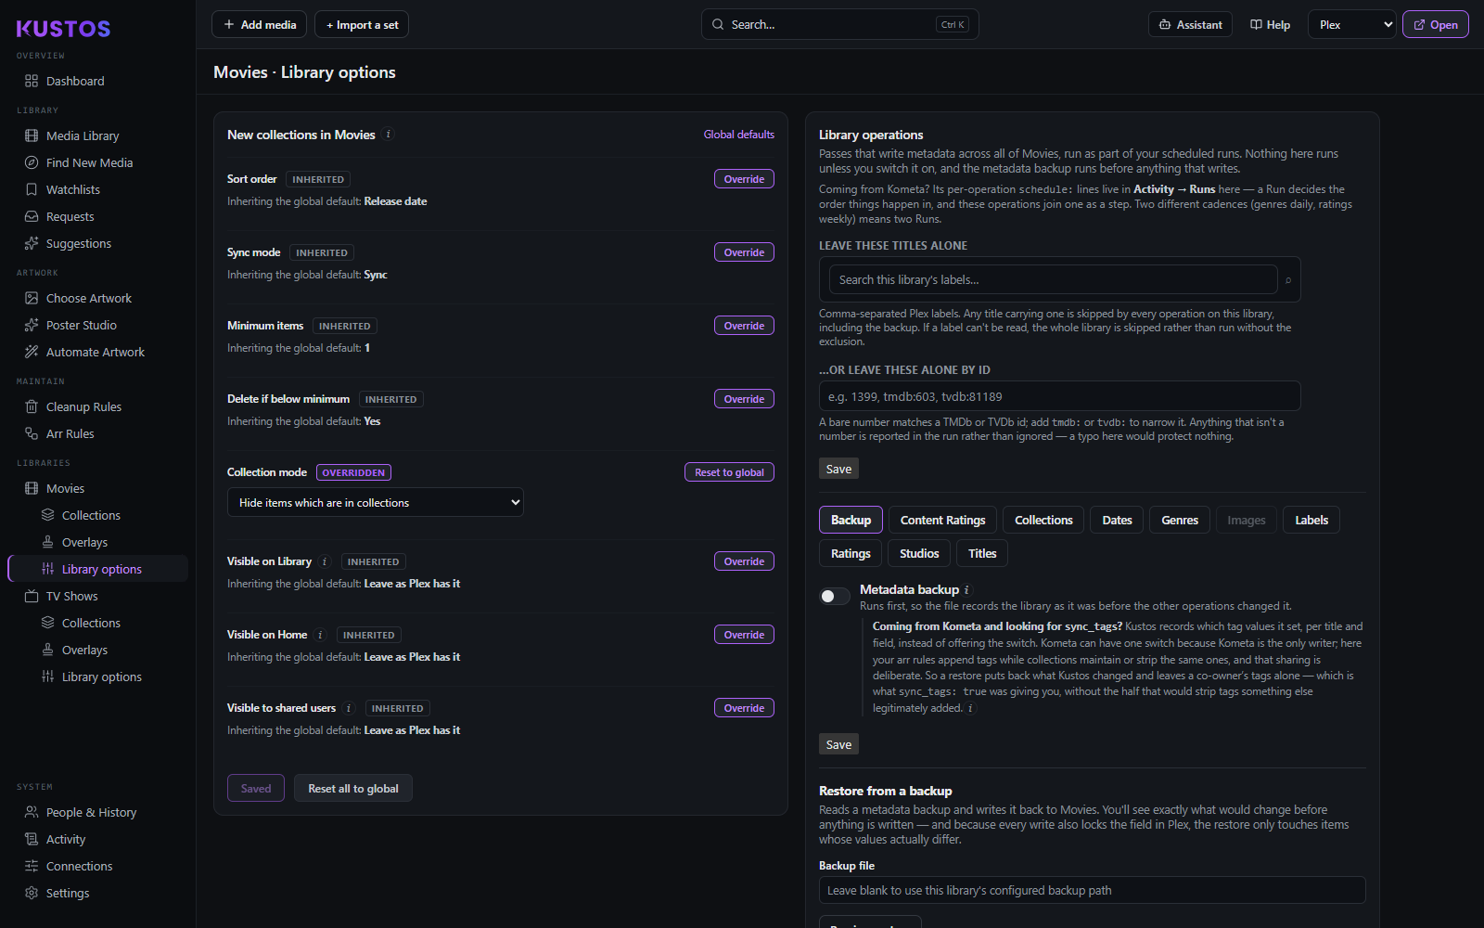Select the Choose Artwork icon

click(x=32, y=298)
